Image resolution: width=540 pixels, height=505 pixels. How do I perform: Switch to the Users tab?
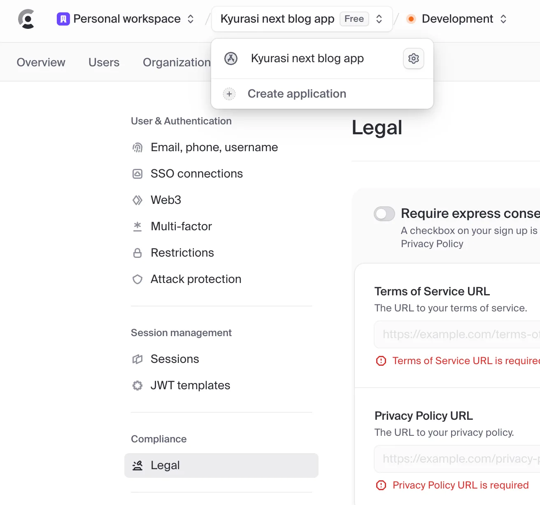104,62
